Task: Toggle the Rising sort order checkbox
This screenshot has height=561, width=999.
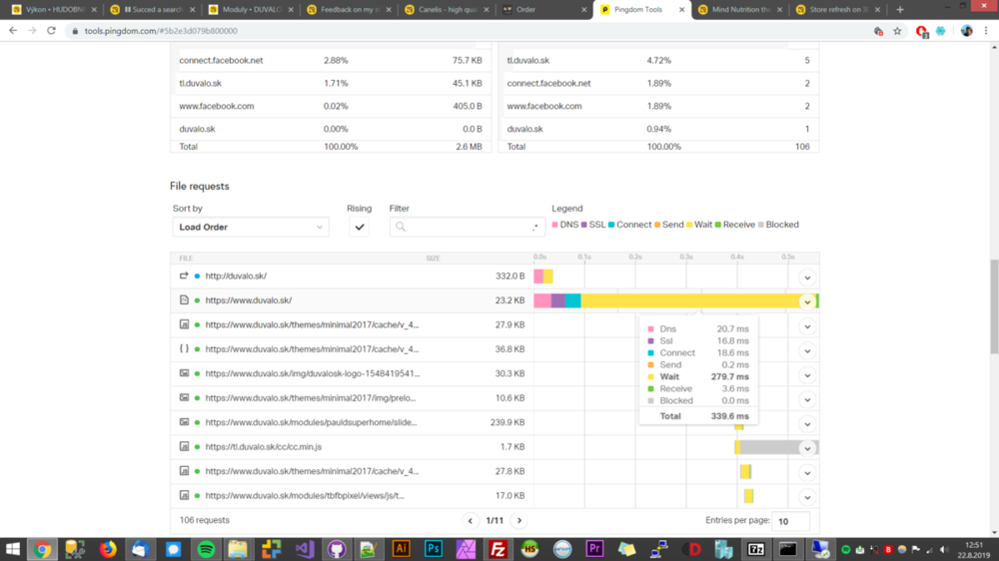Action: [360, 228]
